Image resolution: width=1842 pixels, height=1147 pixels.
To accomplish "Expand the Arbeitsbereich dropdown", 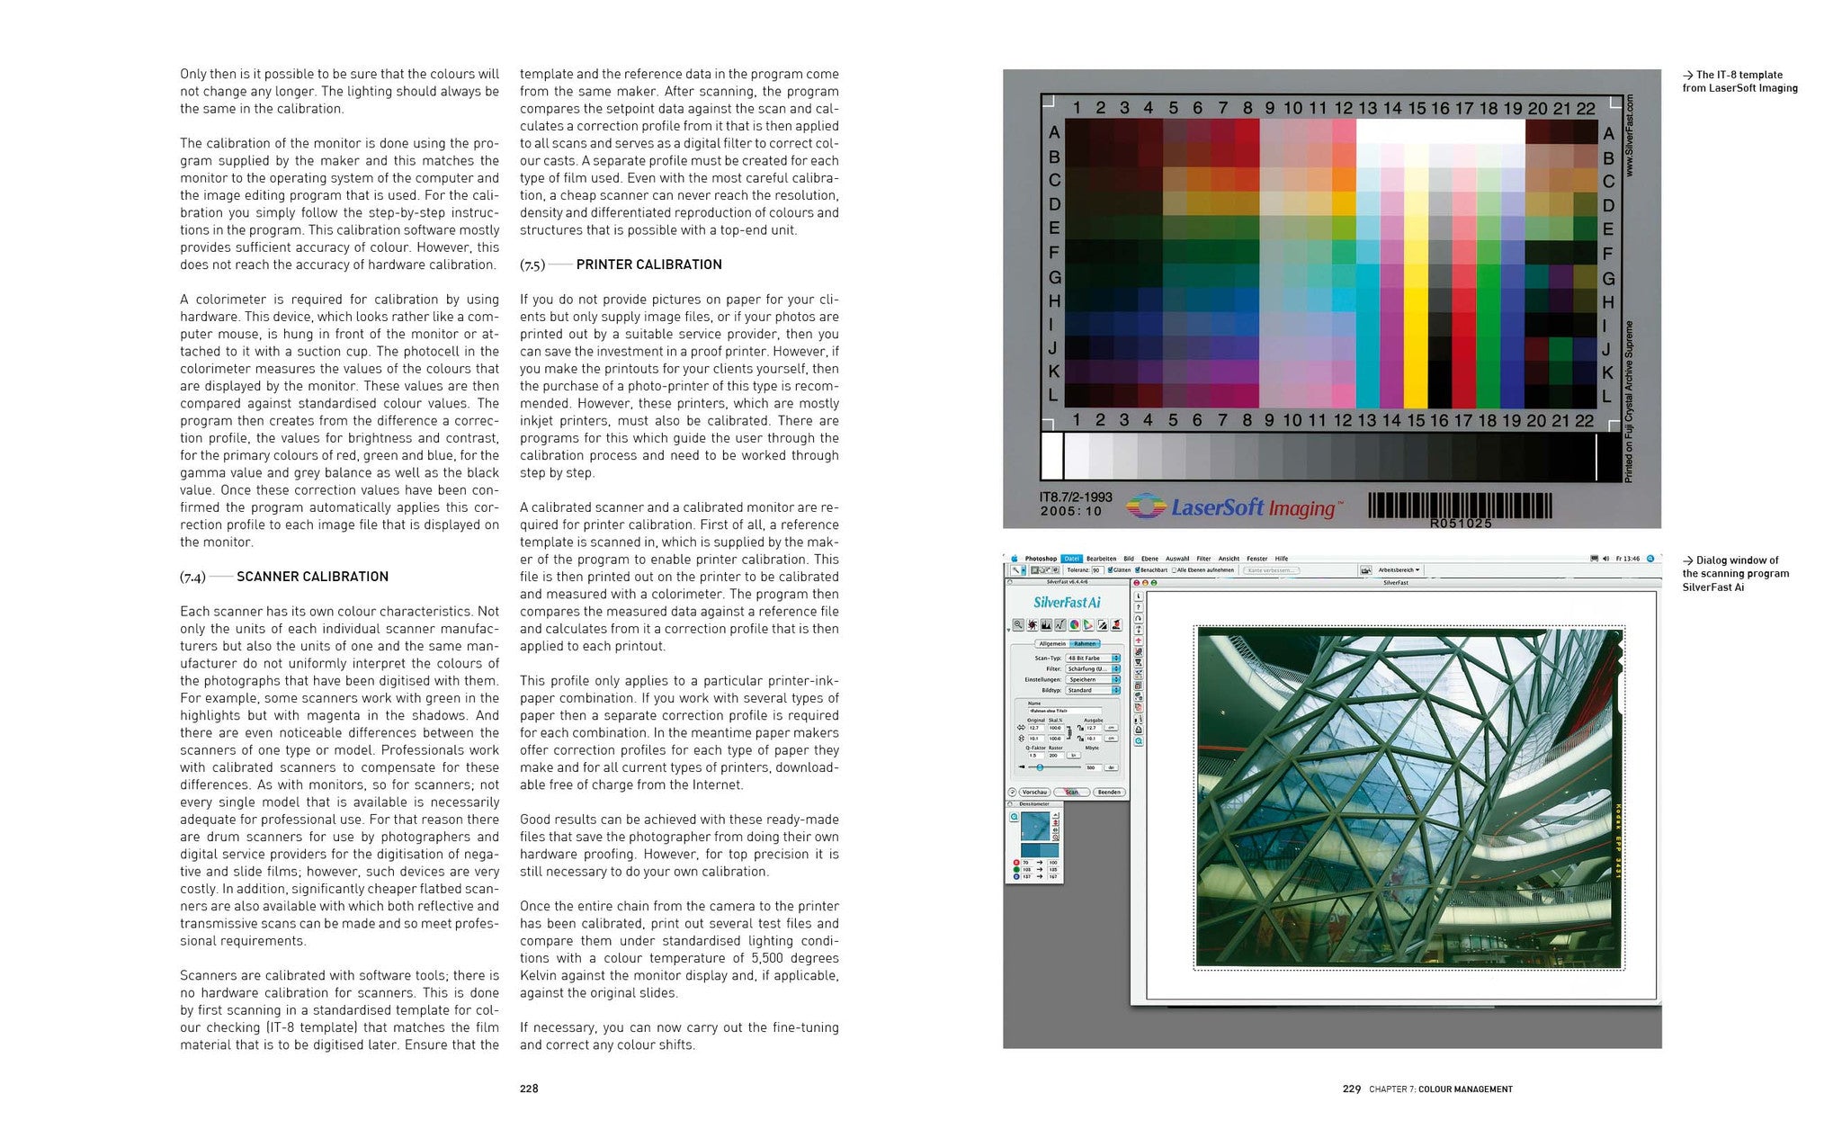I will (x=1399, y=569).
